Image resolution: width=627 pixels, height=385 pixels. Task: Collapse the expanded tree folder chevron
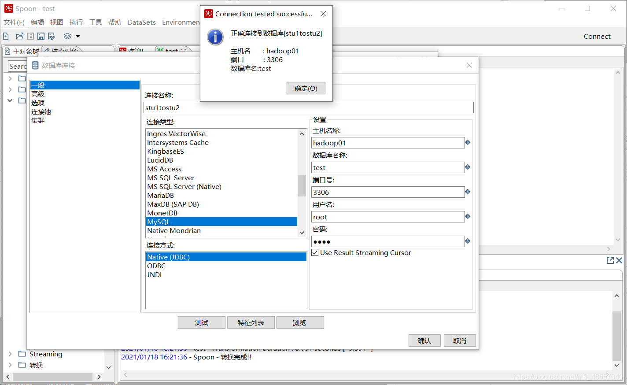point(10,100)
